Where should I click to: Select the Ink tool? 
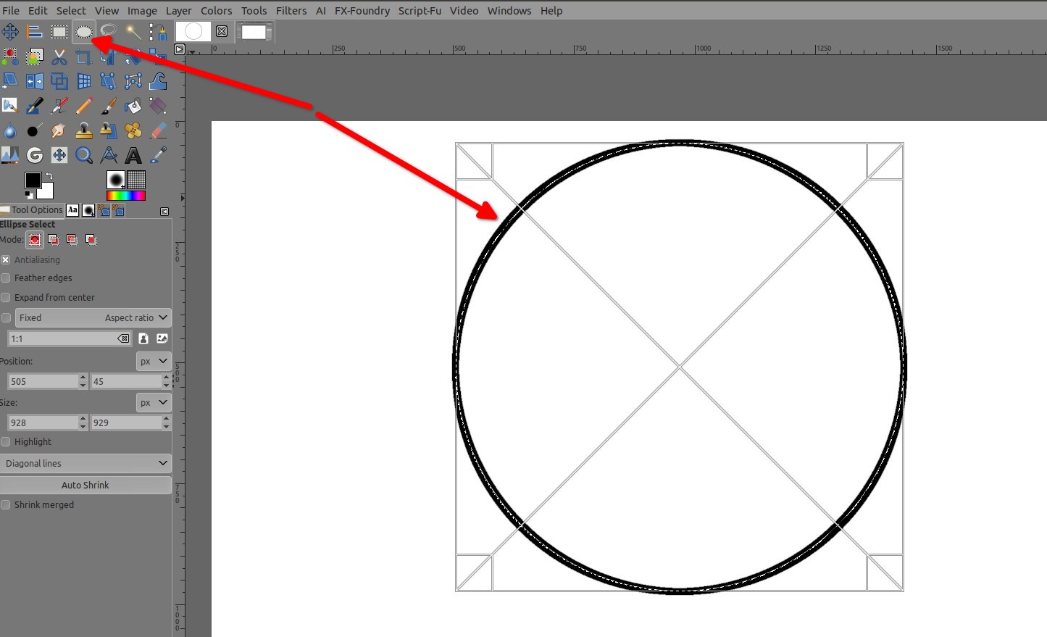[x=35, y=106]
